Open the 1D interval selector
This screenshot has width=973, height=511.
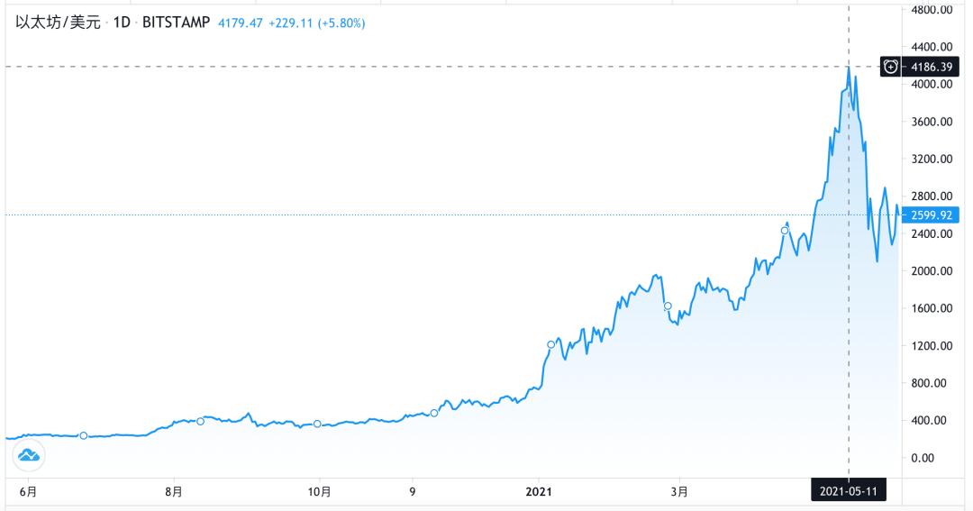(123, 23)
